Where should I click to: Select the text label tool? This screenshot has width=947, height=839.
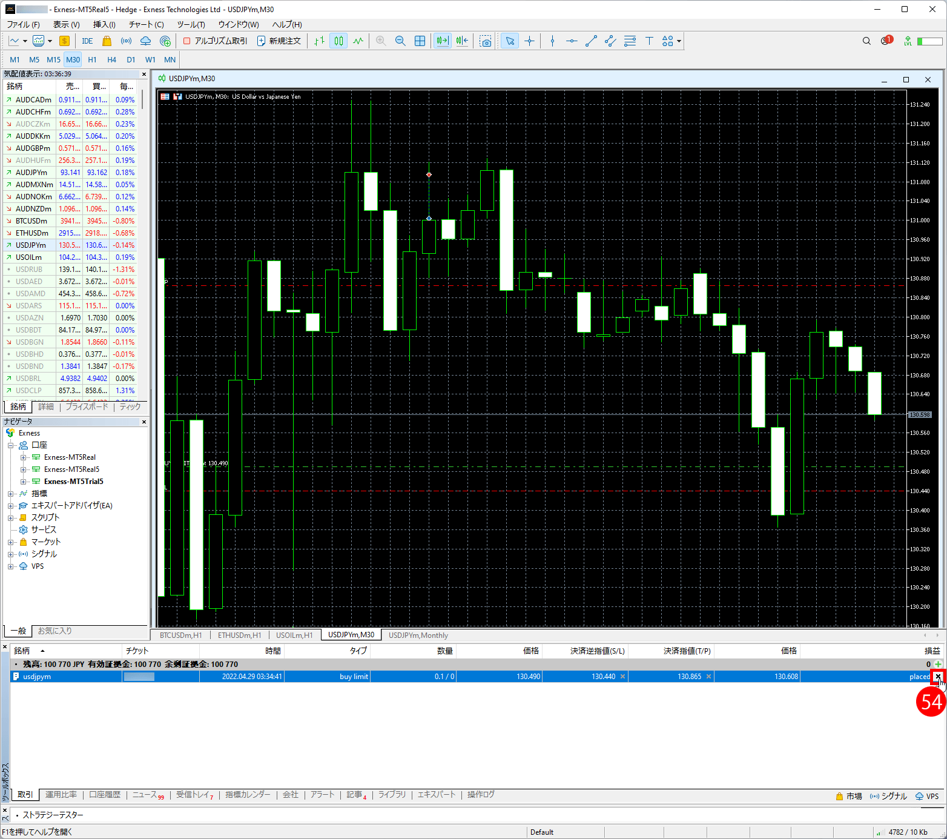click(x=649, y=41)
